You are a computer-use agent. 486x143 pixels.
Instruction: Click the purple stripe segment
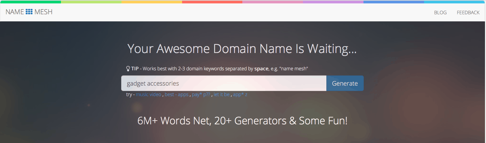point(333,2)
